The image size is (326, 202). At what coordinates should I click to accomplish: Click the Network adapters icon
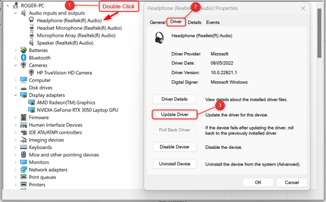23,169
